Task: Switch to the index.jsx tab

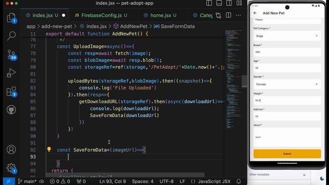Action: tap(45, 15)
